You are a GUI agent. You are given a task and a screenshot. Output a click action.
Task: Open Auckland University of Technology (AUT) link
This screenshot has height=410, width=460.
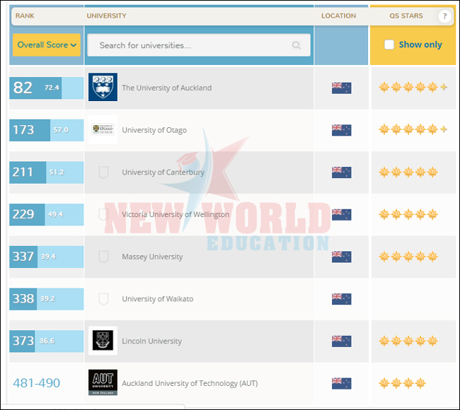(190, 383)
